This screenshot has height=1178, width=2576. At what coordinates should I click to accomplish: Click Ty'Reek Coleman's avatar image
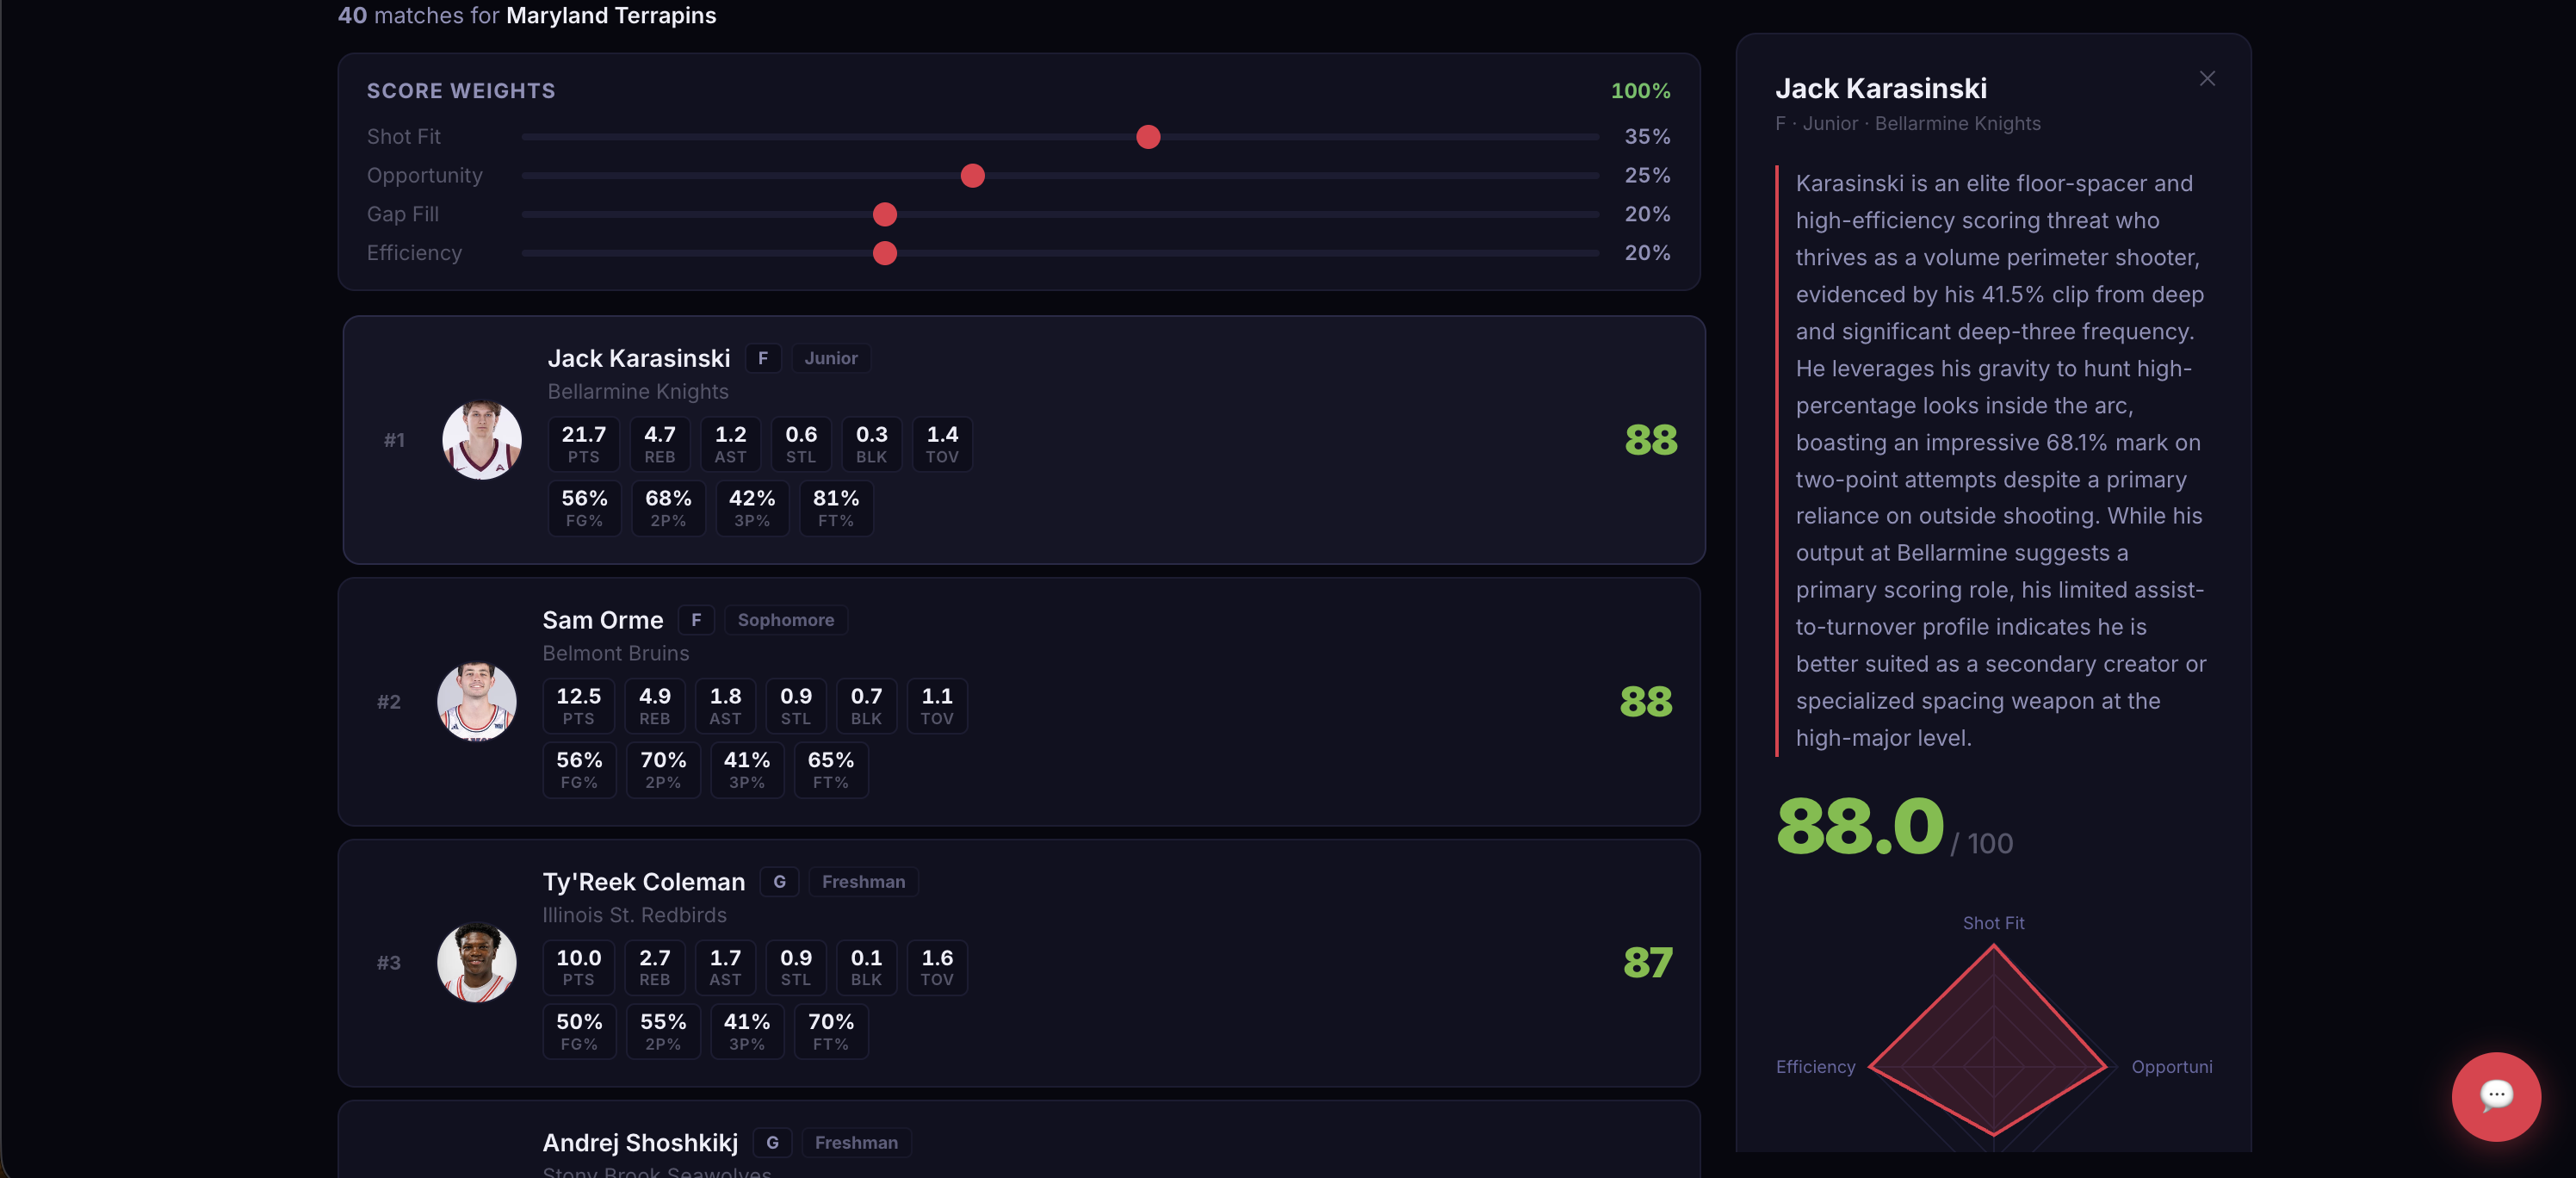[476, 962]
